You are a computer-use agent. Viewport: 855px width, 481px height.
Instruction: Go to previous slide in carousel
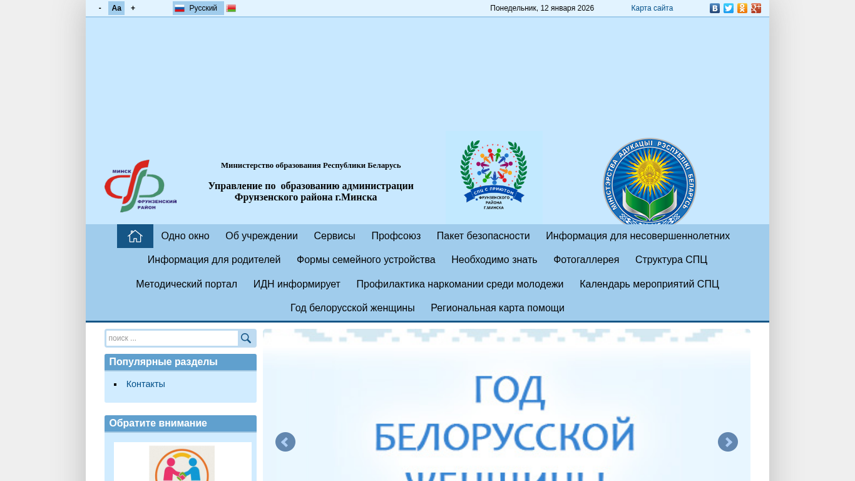[285, 442]
